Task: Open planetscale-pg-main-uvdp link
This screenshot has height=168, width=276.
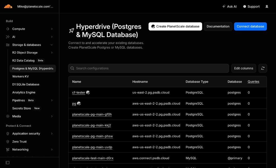Action: click(x=92, y=147)
